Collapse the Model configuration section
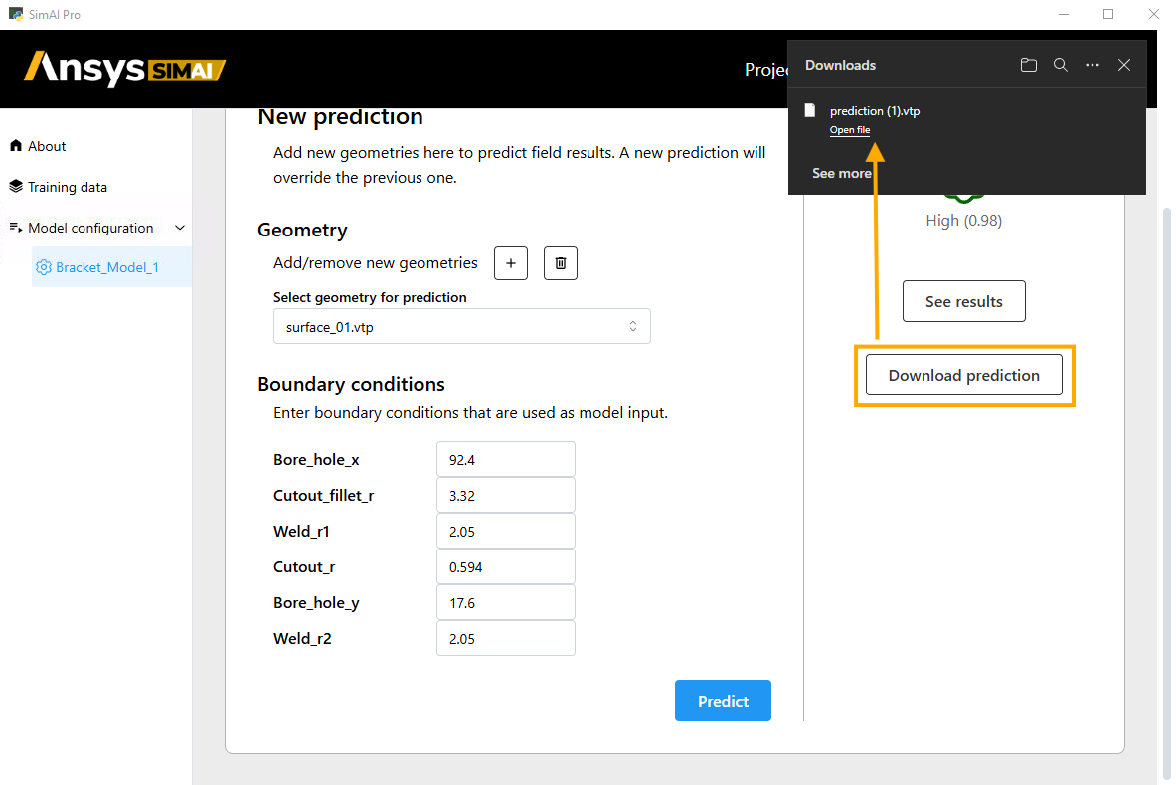This screenshot has width=1176, height=785. tap(180, 228)
